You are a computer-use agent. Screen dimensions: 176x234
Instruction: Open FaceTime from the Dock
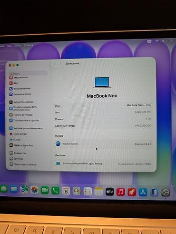point(45,190)
